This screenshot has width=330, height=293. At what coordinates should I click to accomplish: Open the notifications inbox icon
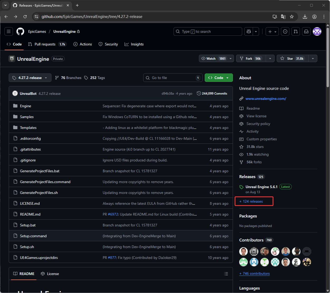pyautogui.click(x=306, y=31)
